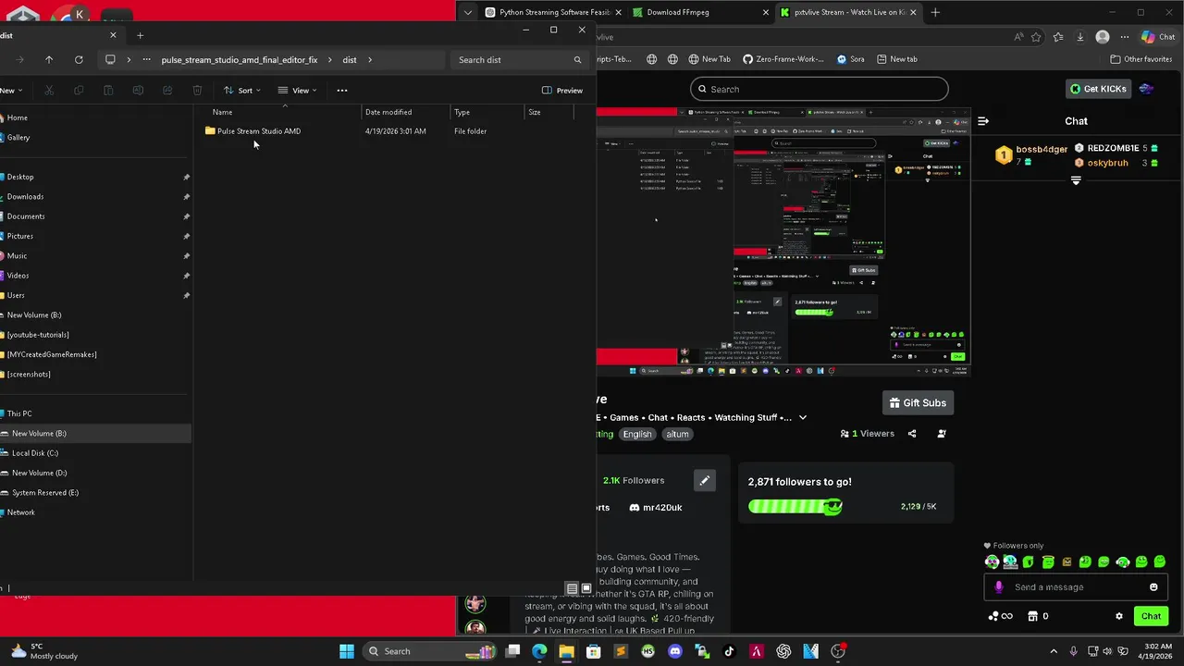The width and height of the screenshot is (1184, 666).
Task: Open the View menu in File Explorer
Action: click(x=297, y=90)
